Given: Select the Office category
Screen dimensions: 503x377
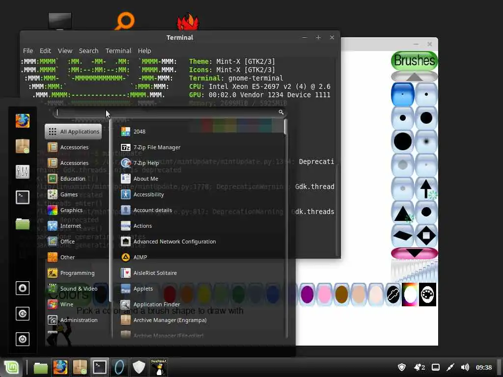Looking at the screenshot, I should tap(61, 242).
